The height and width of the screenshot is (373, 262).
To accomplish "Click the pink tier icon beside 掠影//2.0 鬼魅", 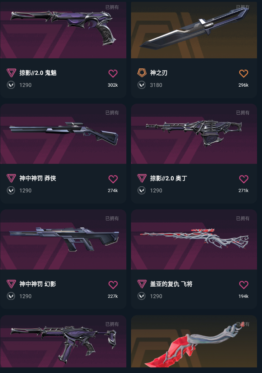I will coord(11,73).
